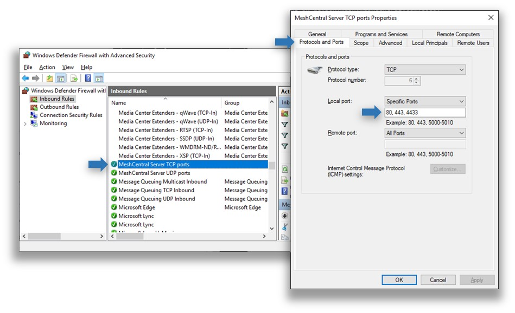Switch to the Scope tab

361,43
